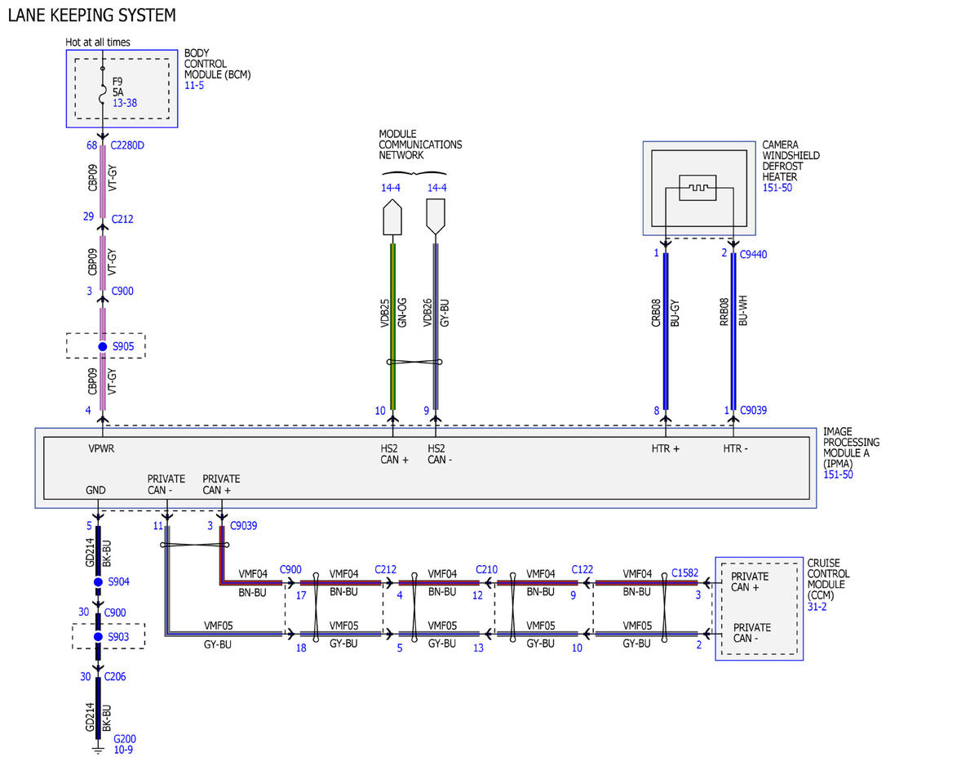Click the GND pin label on the IPMA
Screen dimensions: 979x757
96,490
